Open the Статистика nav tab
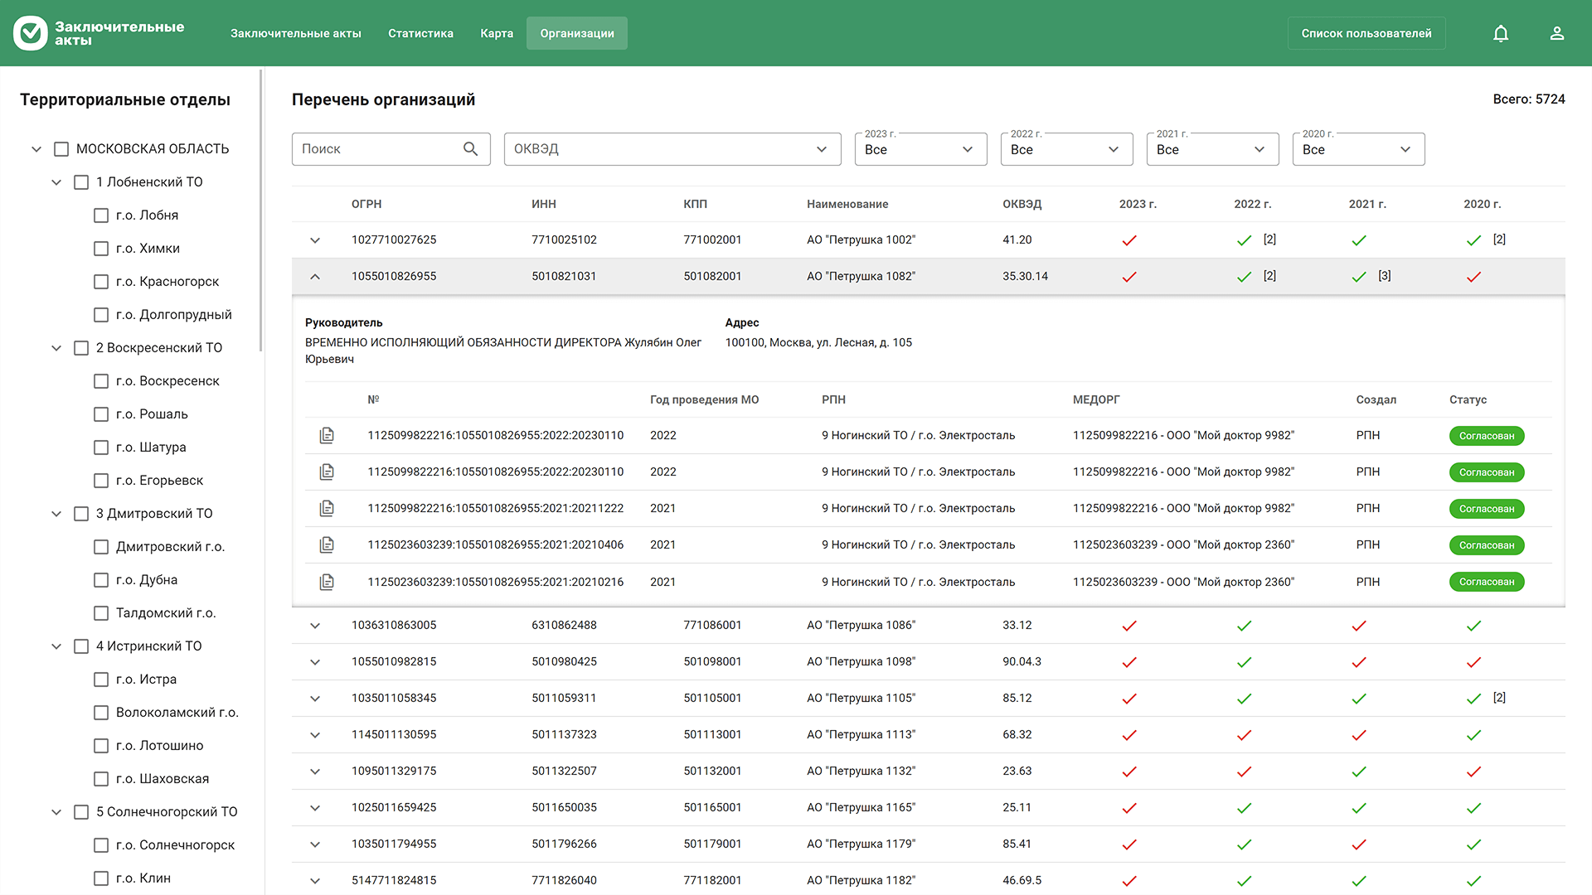The width and height of the screenshot is (1592, 895). pyautogui.click(x=420, y=33)
